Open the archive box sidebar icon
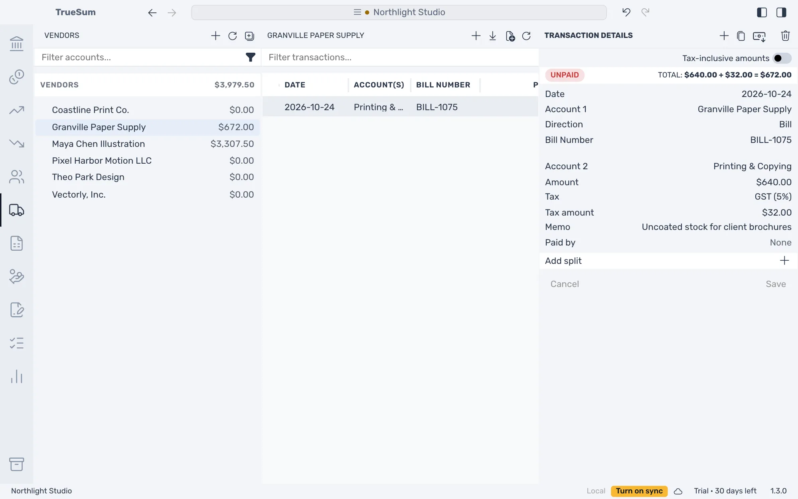Screen dimensions: 798x499 (16, 464)
